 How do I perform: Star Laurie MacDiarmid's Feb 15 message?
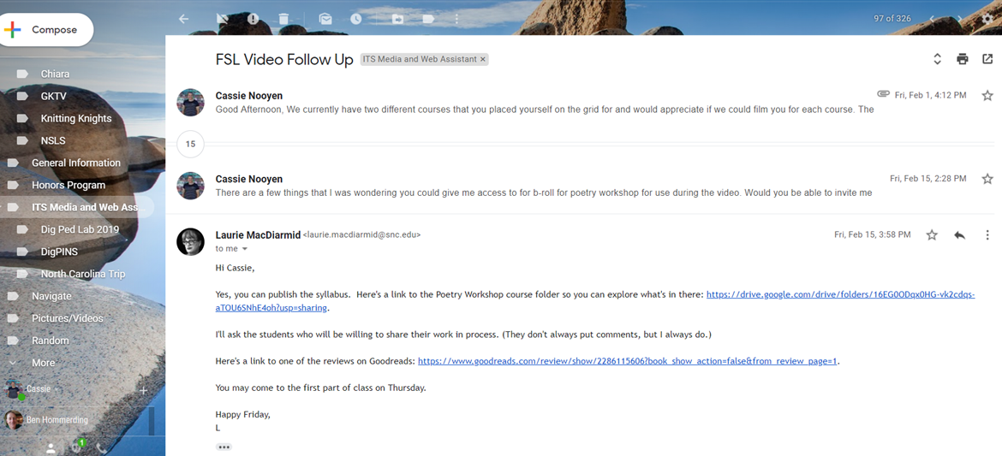click(932, 234)
